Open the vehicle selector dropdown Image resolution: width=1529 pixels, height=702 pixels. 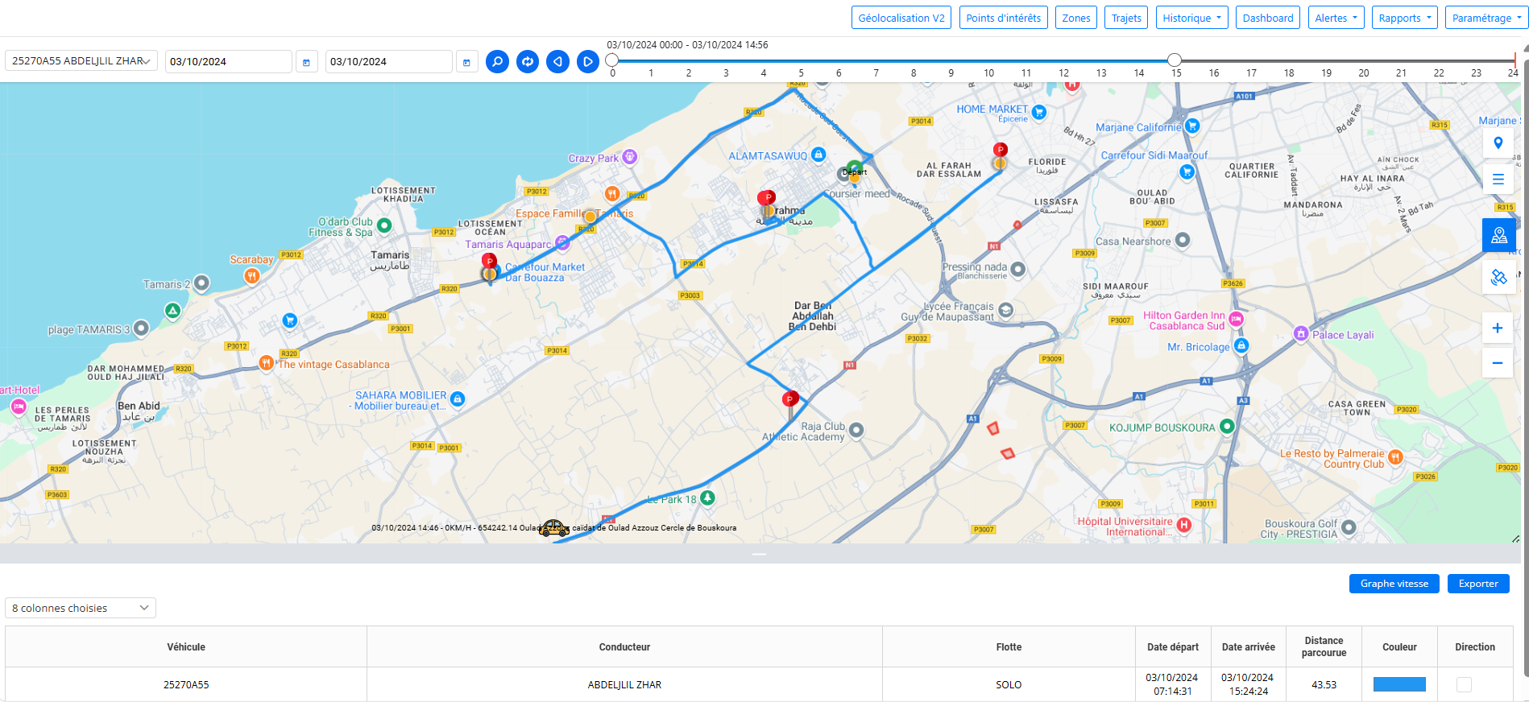coord(81,61)
